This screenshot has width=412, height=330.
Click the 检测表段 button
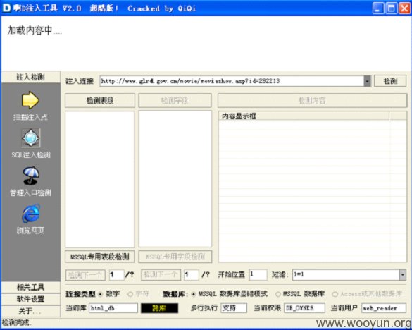click(100, 101)
